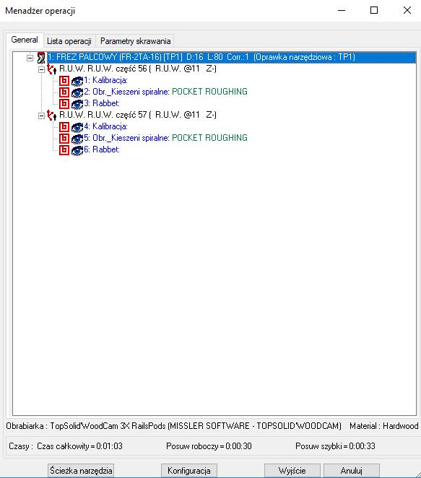Collapse the część 56 branch
Image resolution: width=421 pixels, height=478 pixels.
[41, 69]
